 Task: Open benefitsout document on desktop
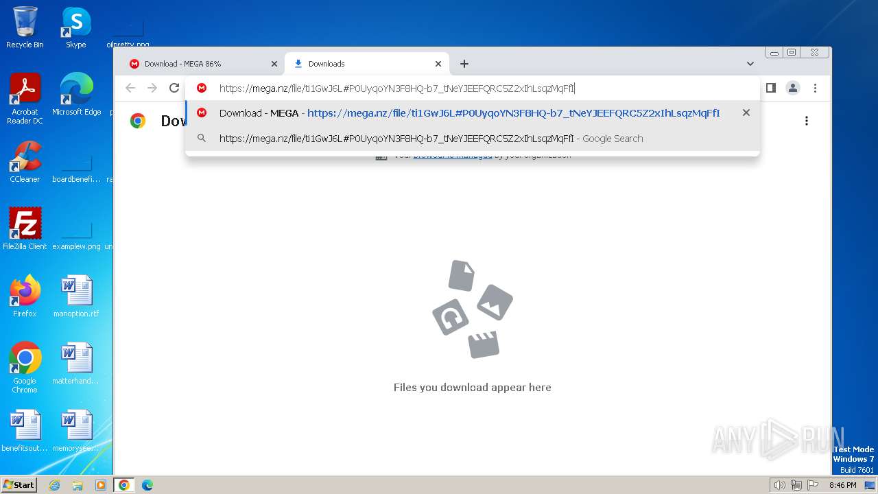click(x=25, y=431)
